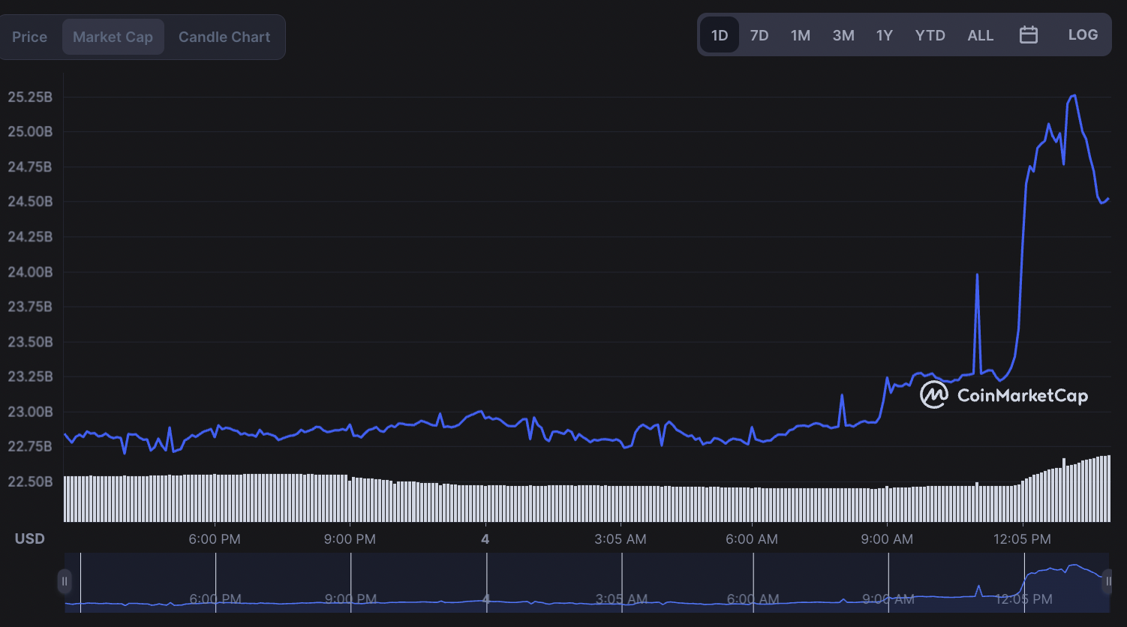Viewport: 1127px width, 627px height.
Task: Click the 6:00 AM x-axis label
Action: (752, 539)
